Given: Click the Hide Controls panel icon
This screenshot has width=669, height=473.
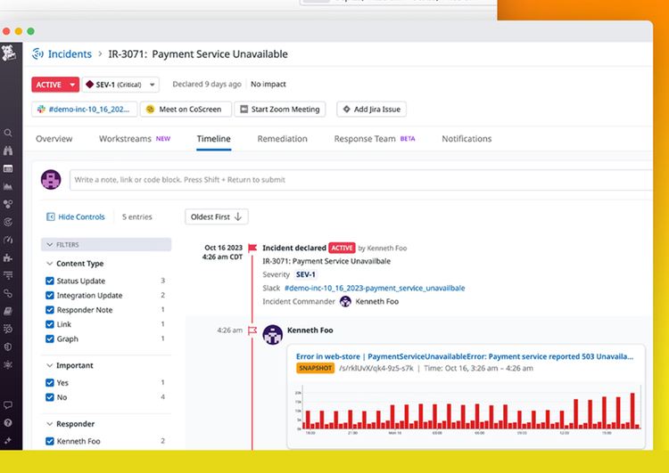Looking at the screenshot, I should tap(50, 216).
